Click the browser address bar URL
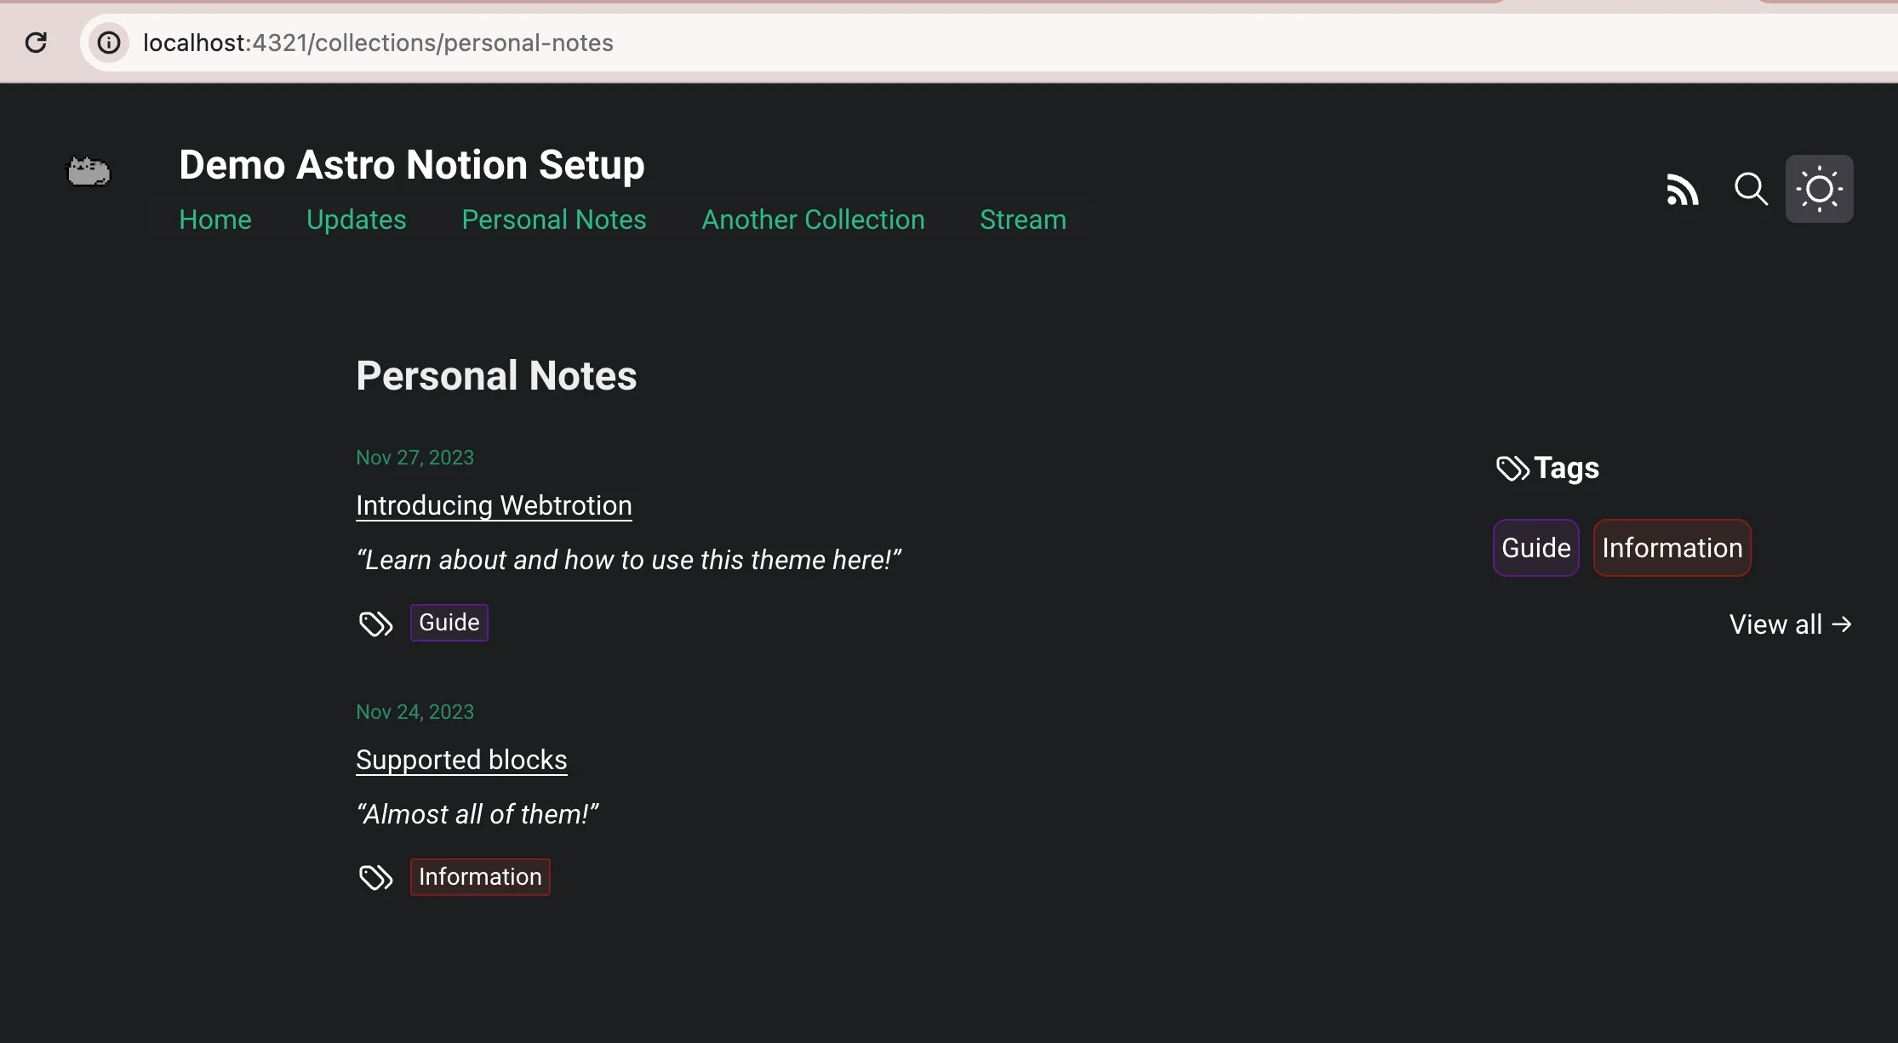 point(378,43)
